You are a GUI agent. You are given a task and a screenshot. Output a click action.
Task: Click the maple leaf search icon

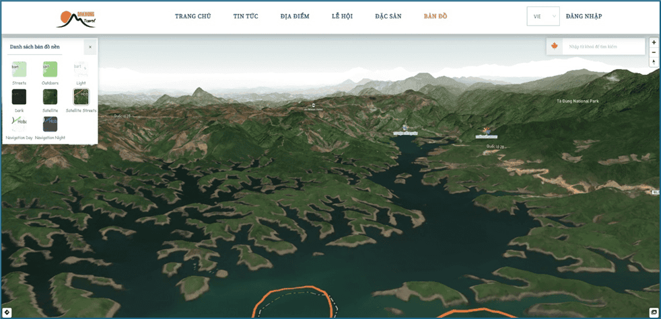(555, 46)
